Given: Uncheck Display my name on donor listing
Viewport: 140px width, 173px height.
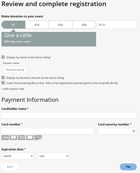Looking at the screenshot, I should pos(3,57).
